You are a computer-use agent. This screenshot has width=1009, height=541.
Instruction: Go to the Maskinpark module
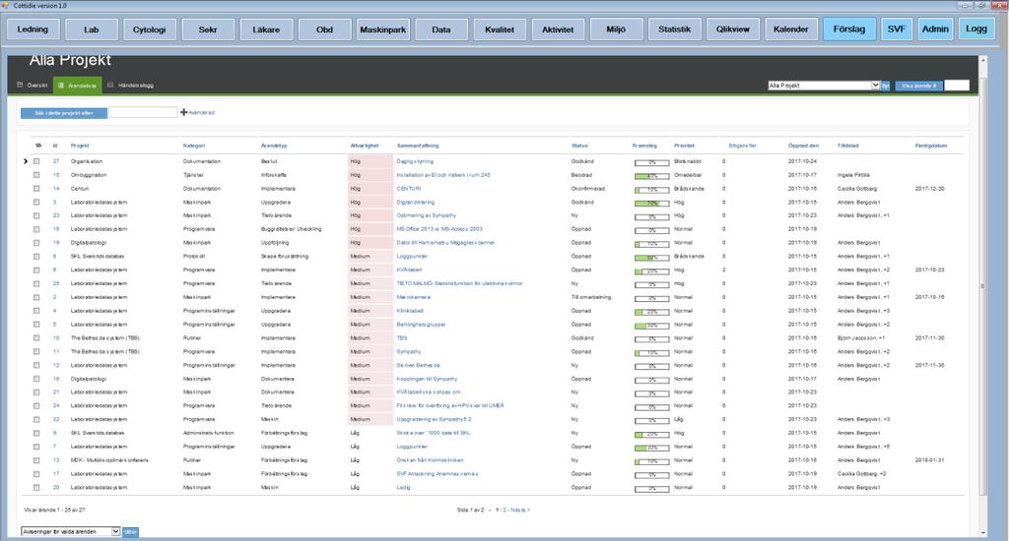click(383, 30)
